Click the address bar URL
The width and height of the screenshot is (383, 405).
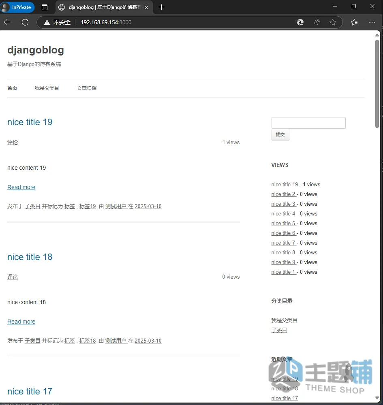[x=106, y=22]
